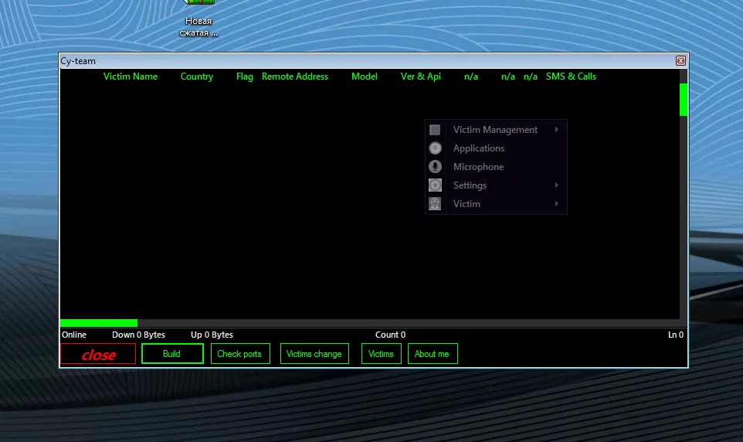Click the Remote Address column header
Viewport: 743px width, 442px height.
295,76
